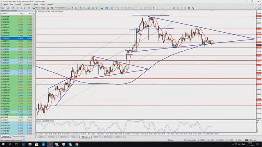262x147 pixels.
Task: Select the Fibonacci retracement tool
Action: point(178,8)
